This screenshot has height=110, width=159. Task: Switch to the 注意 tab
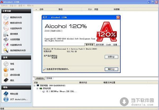tap(115, 45)
